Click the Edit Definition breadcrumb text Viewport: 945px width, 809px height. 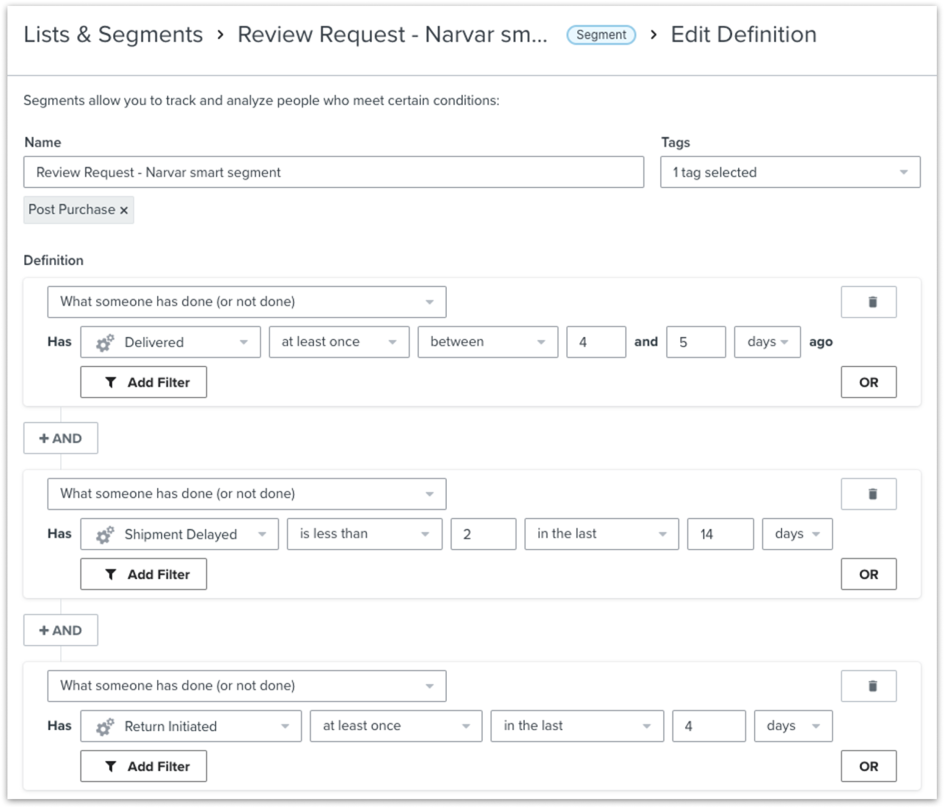743,35
